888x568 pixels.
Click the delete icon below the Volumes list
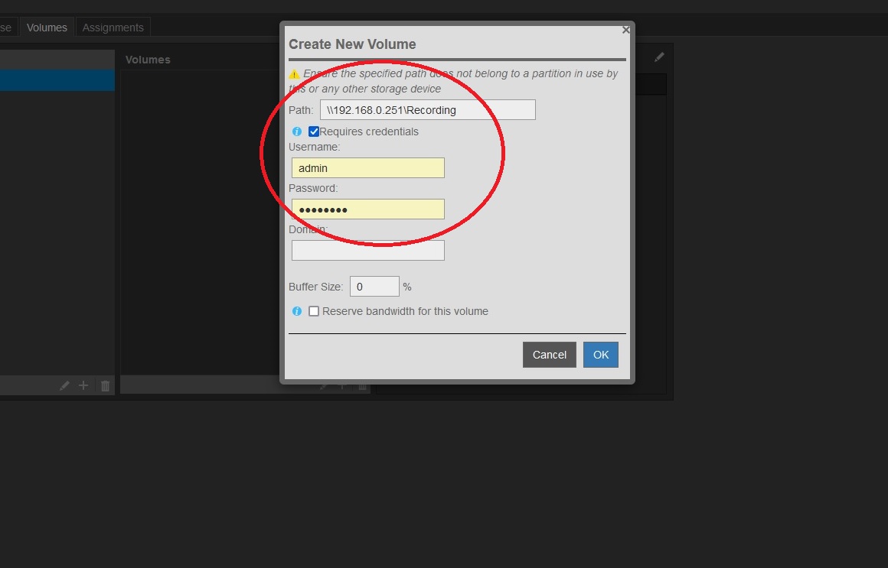[361, 386]
